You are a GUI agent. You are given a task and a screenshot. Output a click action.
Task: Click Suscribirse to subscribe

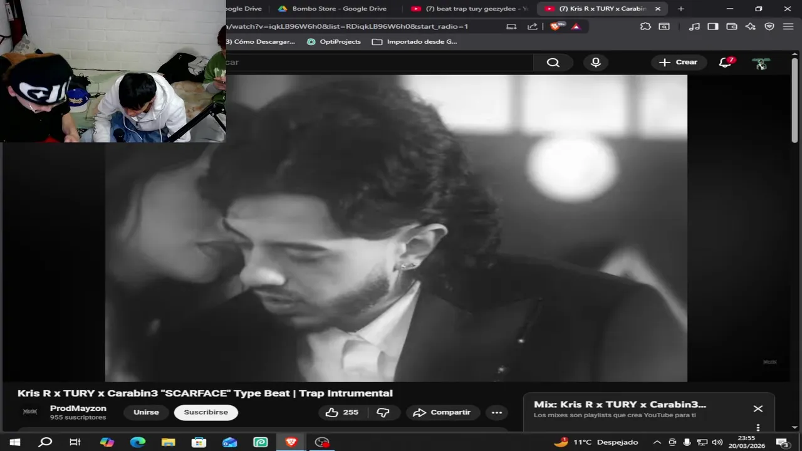206,412
